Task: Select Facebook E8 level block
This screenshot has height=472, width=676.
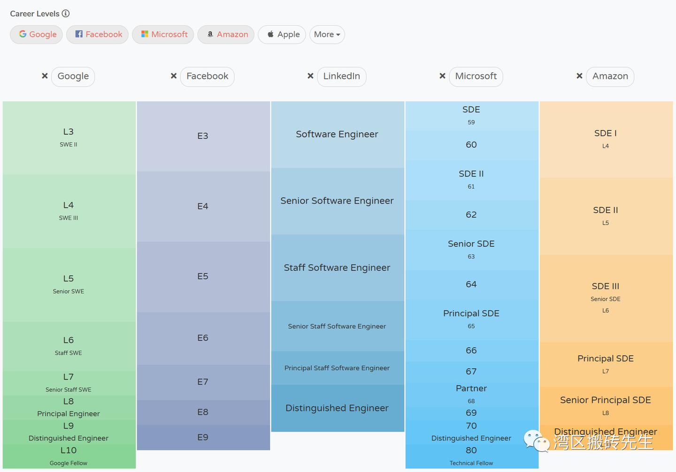Action: [x=203, y=412]
